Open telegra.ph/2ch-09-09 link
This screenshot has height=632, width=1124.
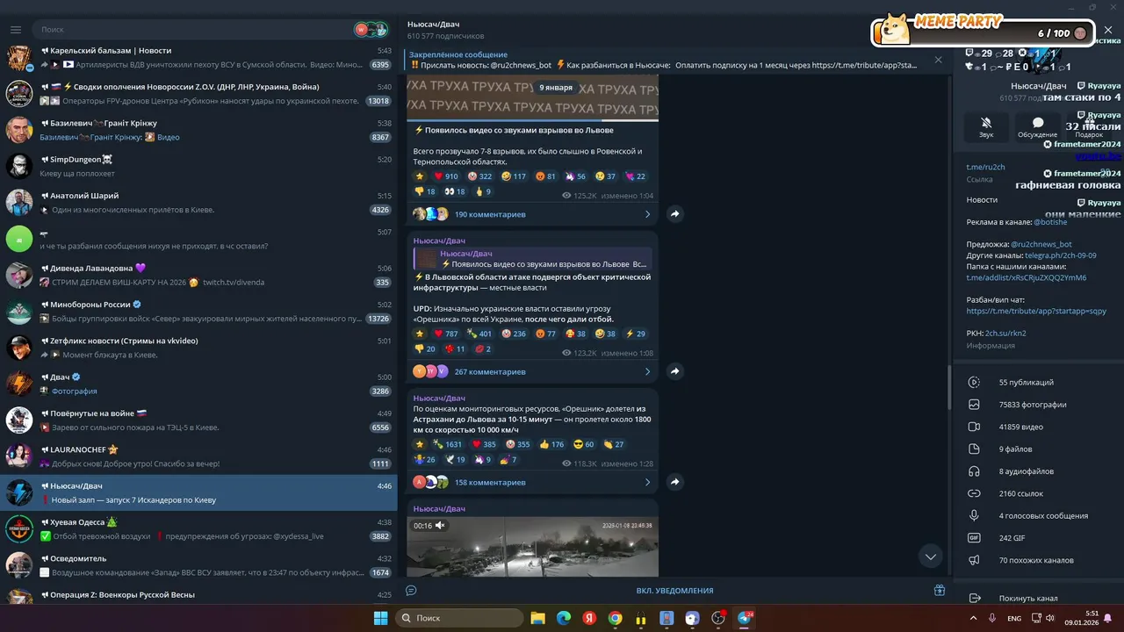[1061, 255]
